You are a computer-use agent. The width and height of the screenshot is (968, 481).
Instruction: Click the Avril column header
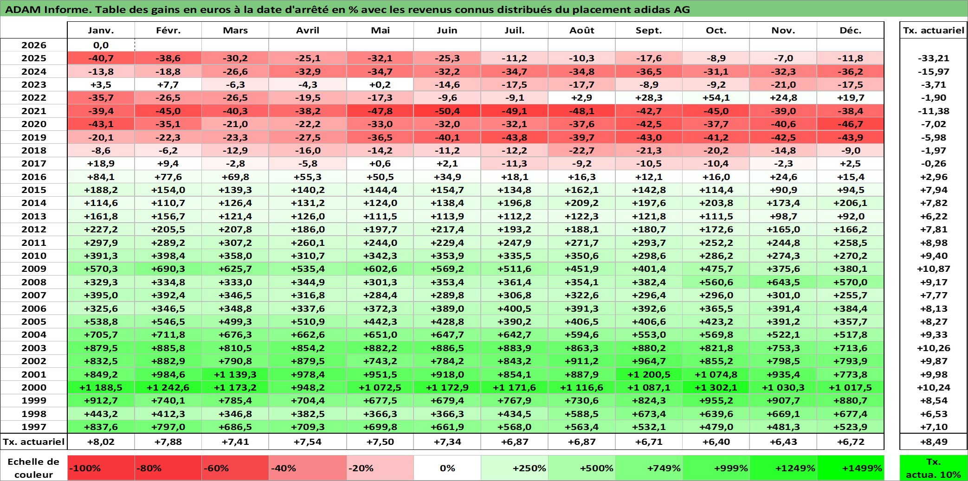tap(308, 30)
